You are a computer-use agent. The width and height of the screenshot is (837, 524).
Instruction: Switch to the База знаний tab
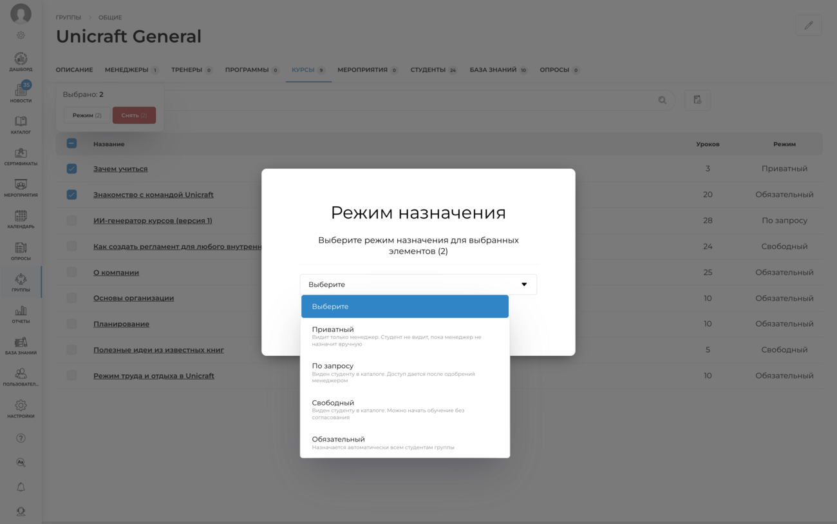[x=498, y=70]
